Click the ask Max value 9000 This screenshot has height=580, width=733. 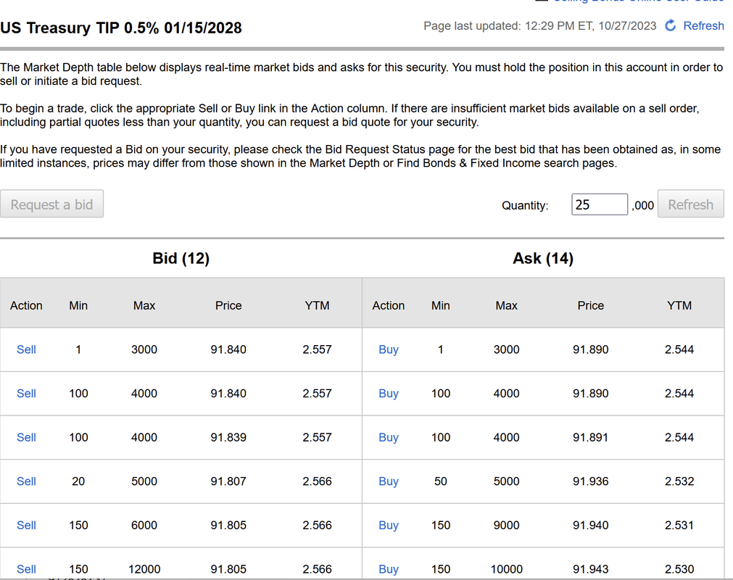click(506, 526)
